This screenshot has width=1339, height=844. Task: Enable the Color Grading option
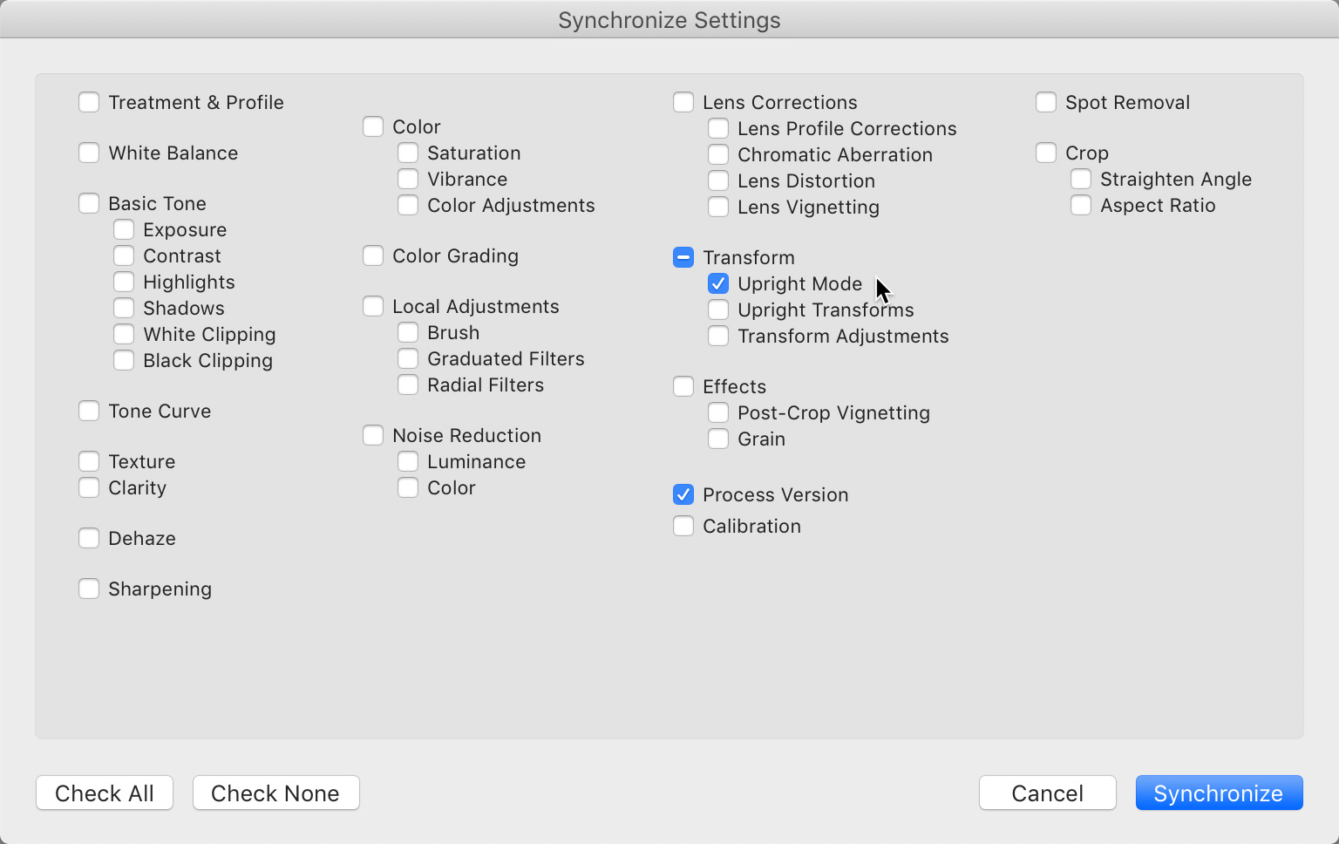tap(373, 255)
